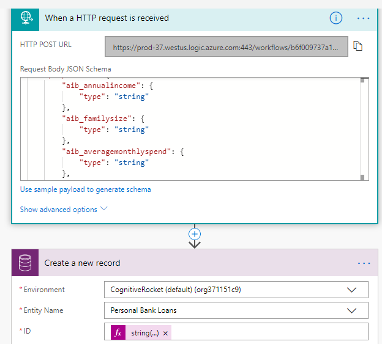Click the ID input field empty area

[269, 332]
